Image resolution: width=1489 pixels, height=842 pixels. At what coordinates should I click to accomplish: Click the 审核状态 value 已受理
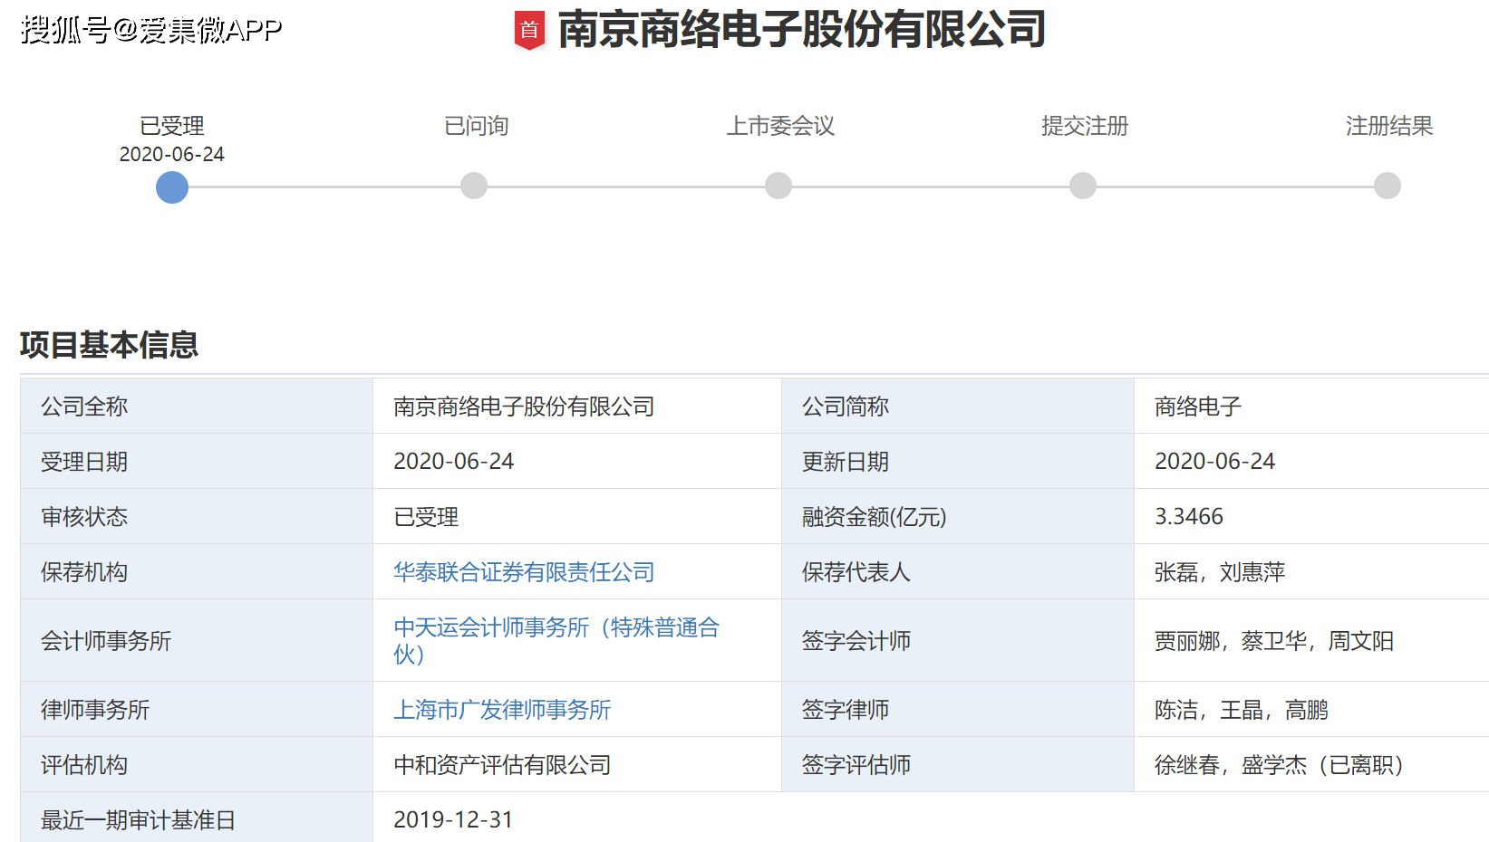427,516
